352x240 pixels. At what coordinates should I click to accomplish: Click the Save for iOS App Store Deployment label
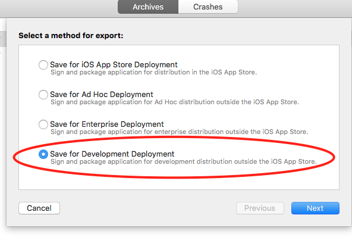(x=114, y=64)
